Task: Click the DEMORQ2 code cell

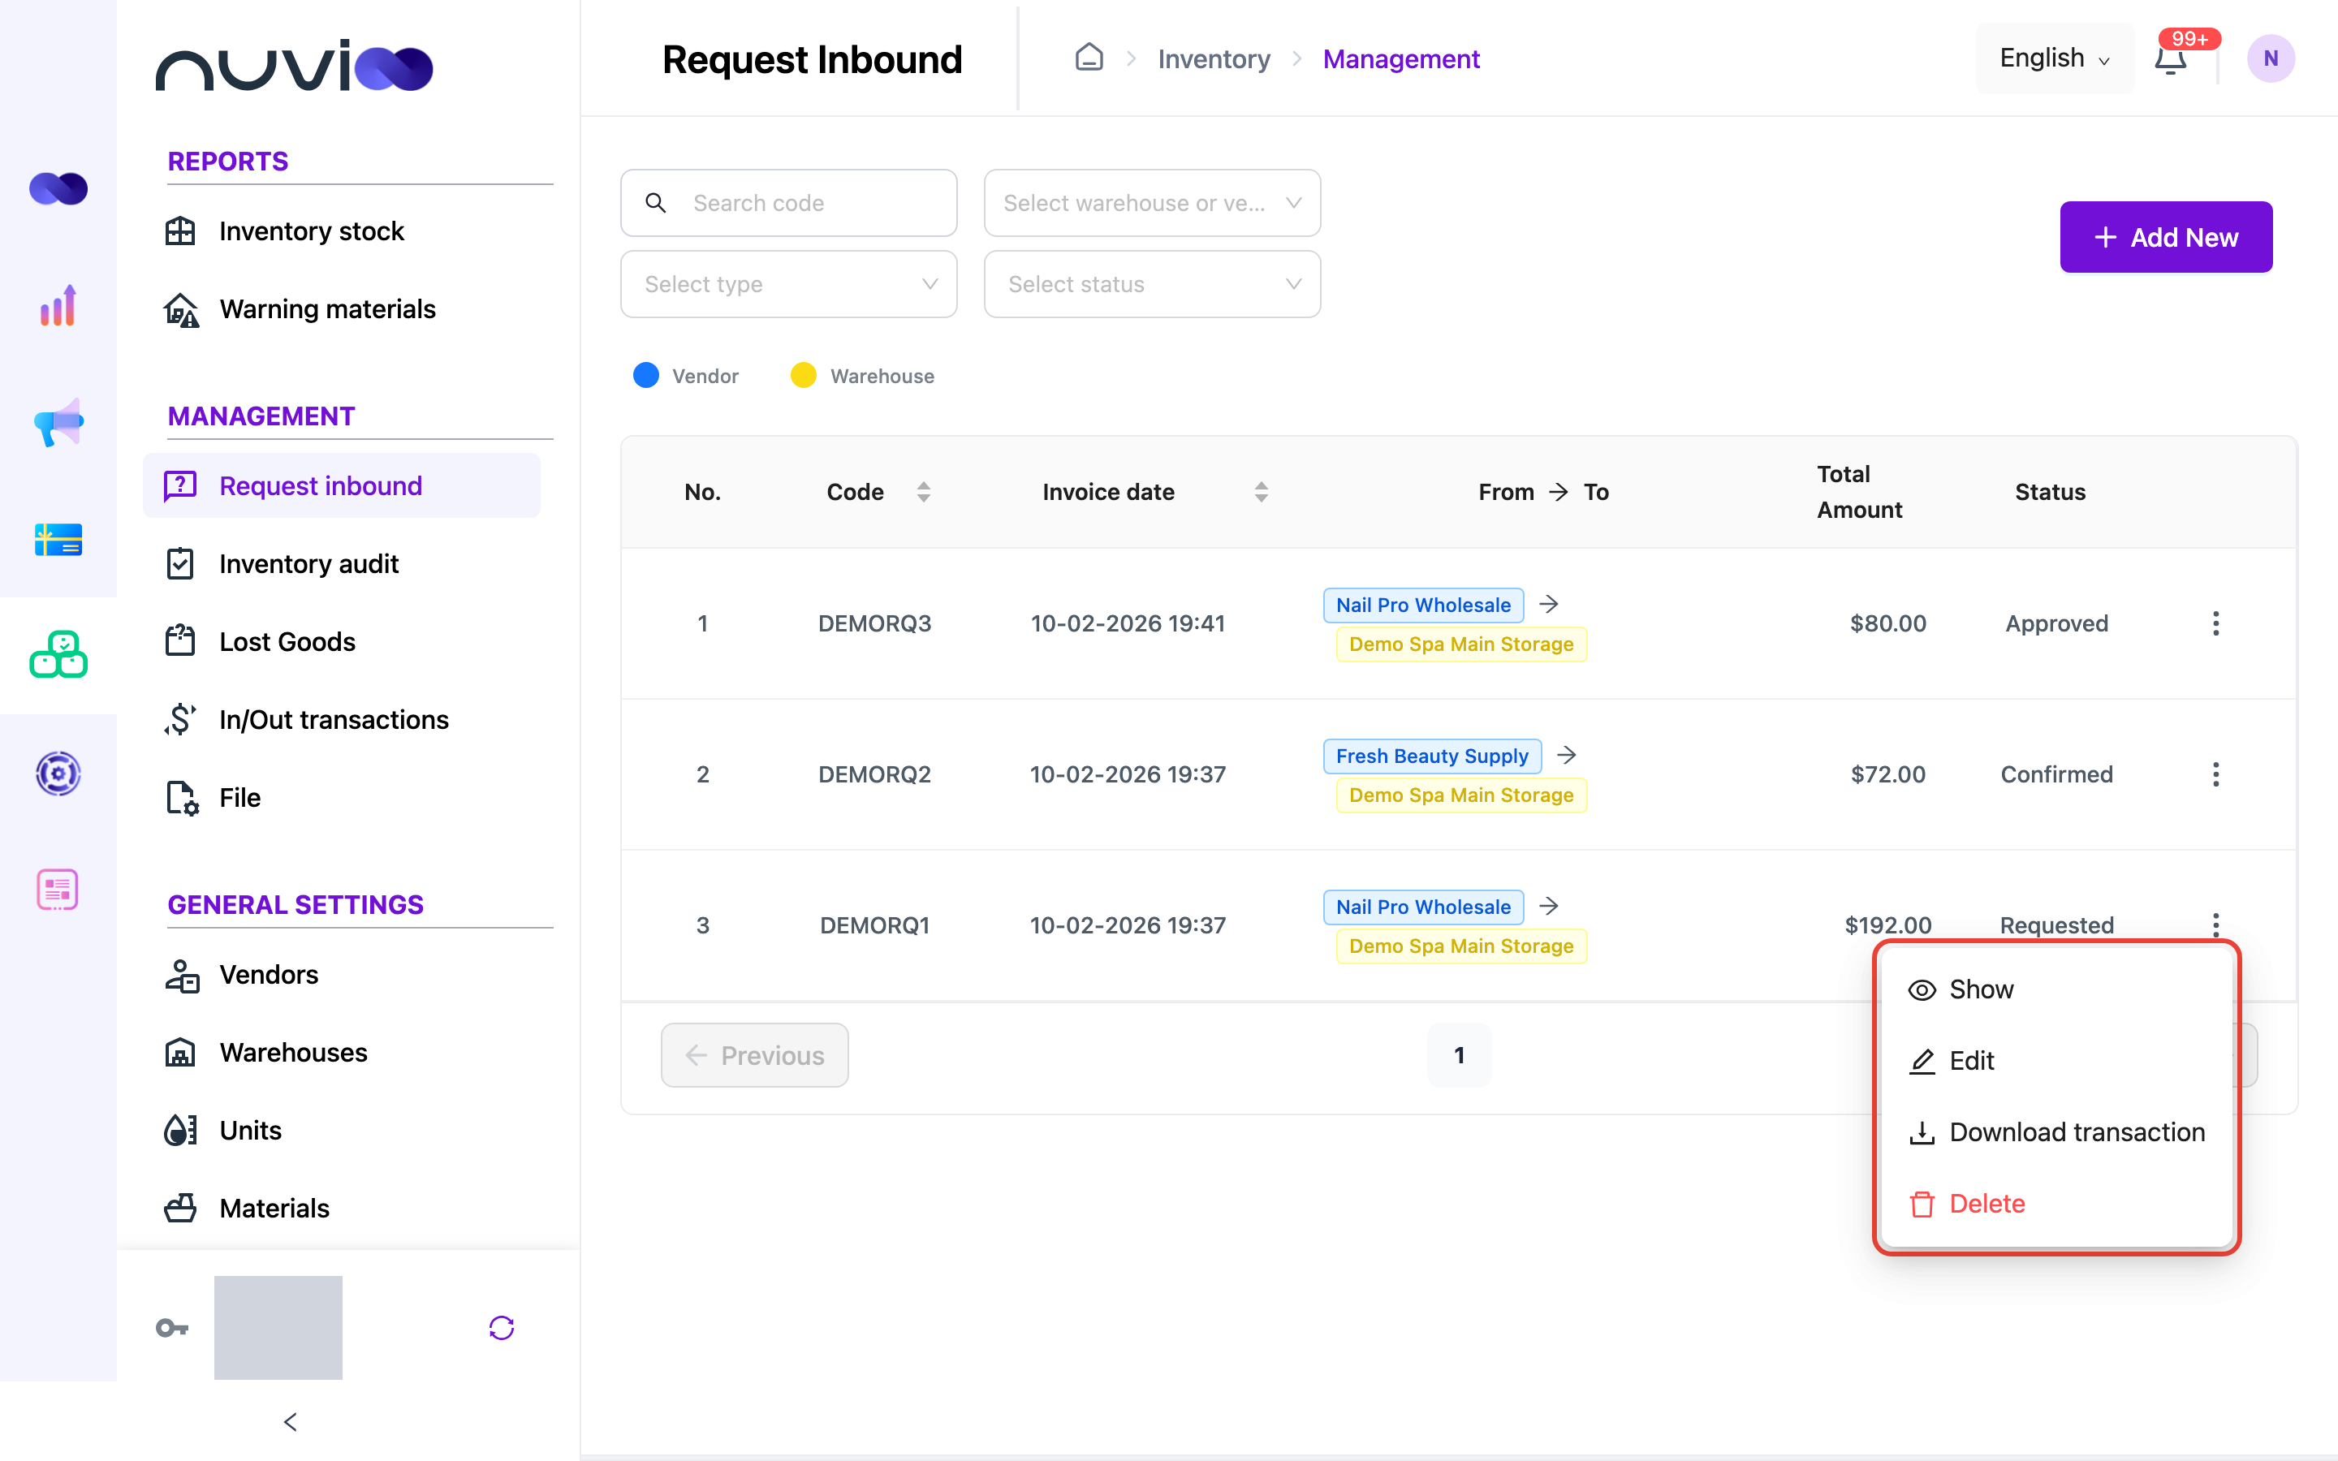Action: click(x=874, y=774)
